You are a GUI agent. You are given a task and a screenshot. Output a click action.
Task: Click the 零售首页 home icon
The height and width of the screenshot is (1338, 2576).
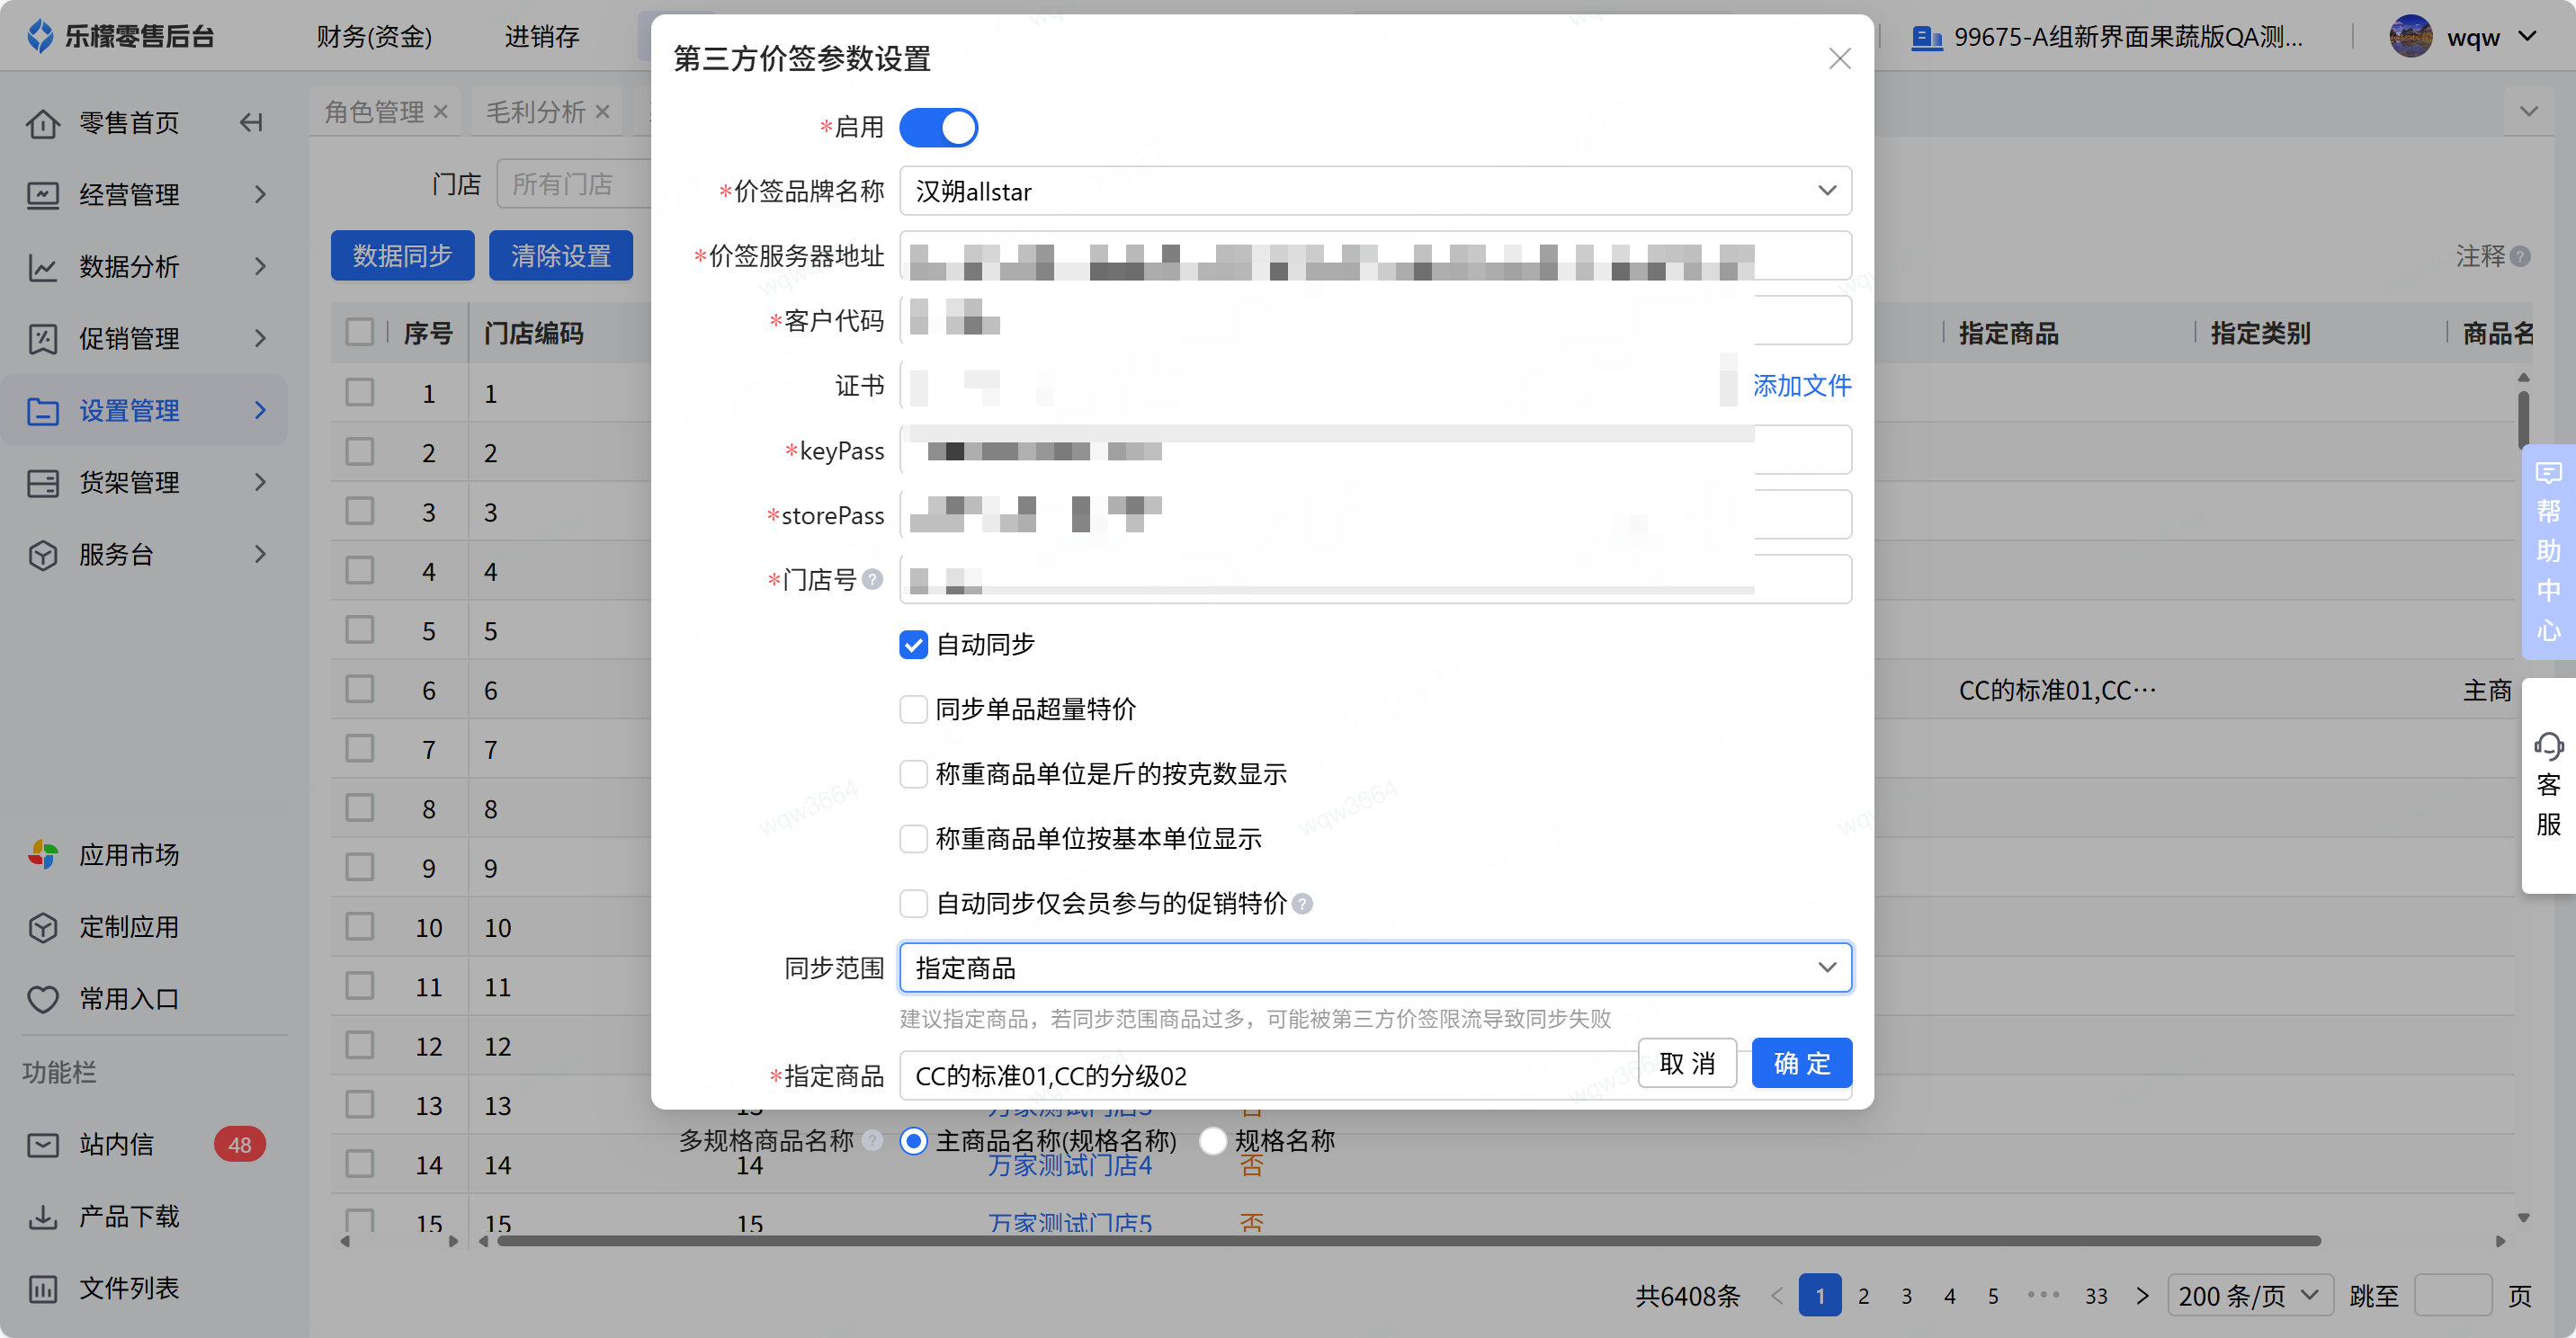click(x=43, y=123)
